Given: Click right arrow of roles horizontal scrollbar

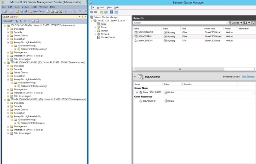Looking at the screenshot, I should pyautogui.click(x=254, y=69).
